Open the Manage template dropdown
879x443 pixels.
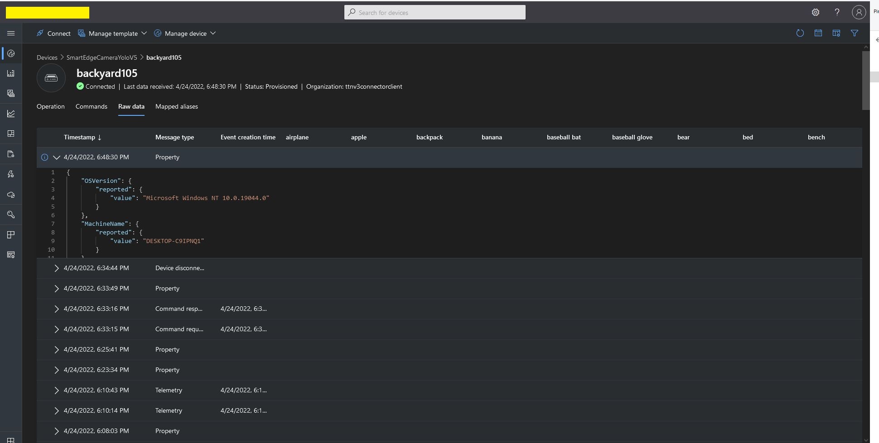tap(113, 33)
